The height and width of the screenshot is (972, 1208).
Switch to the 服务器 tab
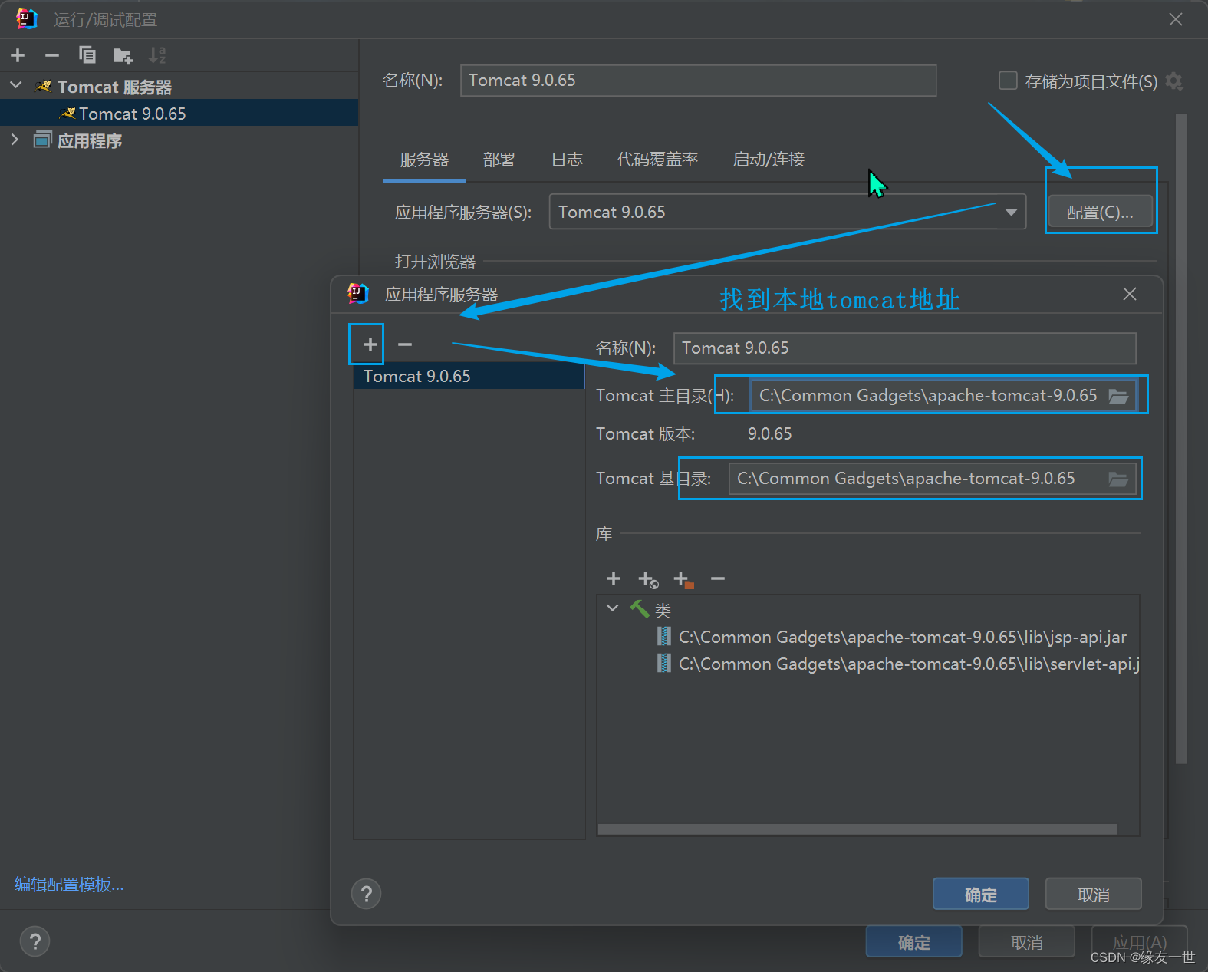[424, 160]
